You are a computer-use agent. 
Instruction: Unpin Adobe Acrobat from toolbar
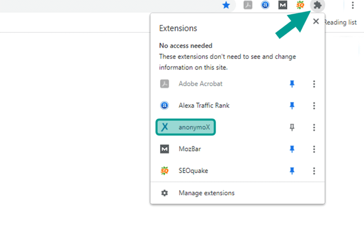tap(292, 84)
